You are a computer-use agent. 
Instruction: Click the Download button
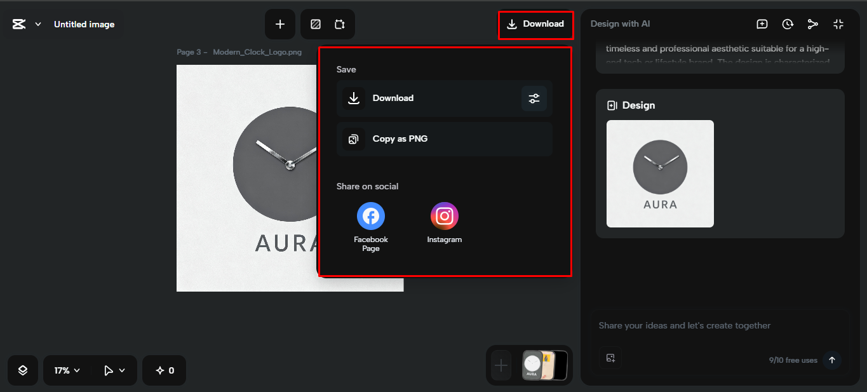tap(535, 24)
